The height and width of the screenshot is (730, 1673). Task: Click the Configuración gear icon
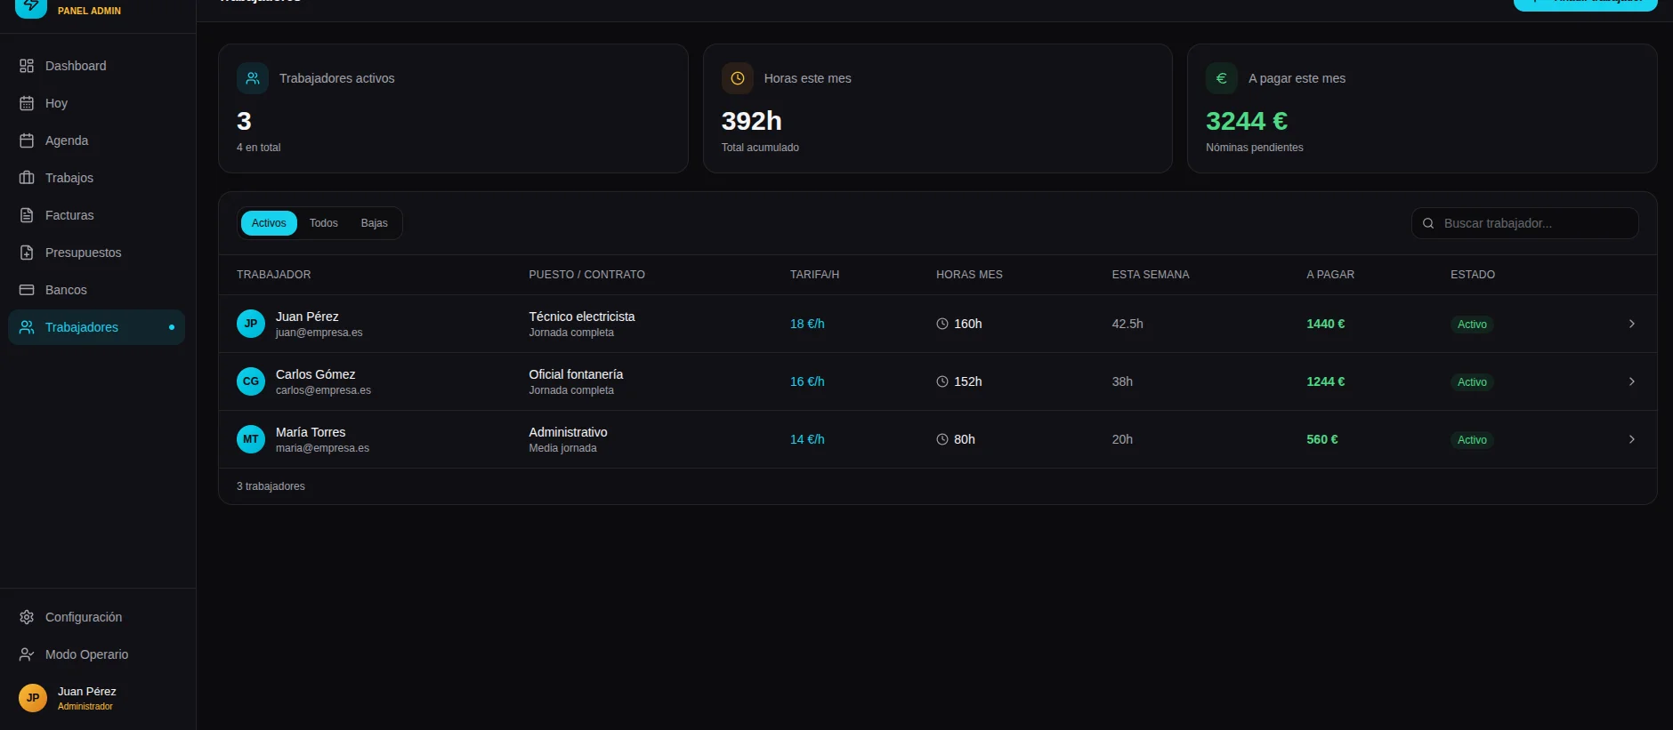point(27,617)
